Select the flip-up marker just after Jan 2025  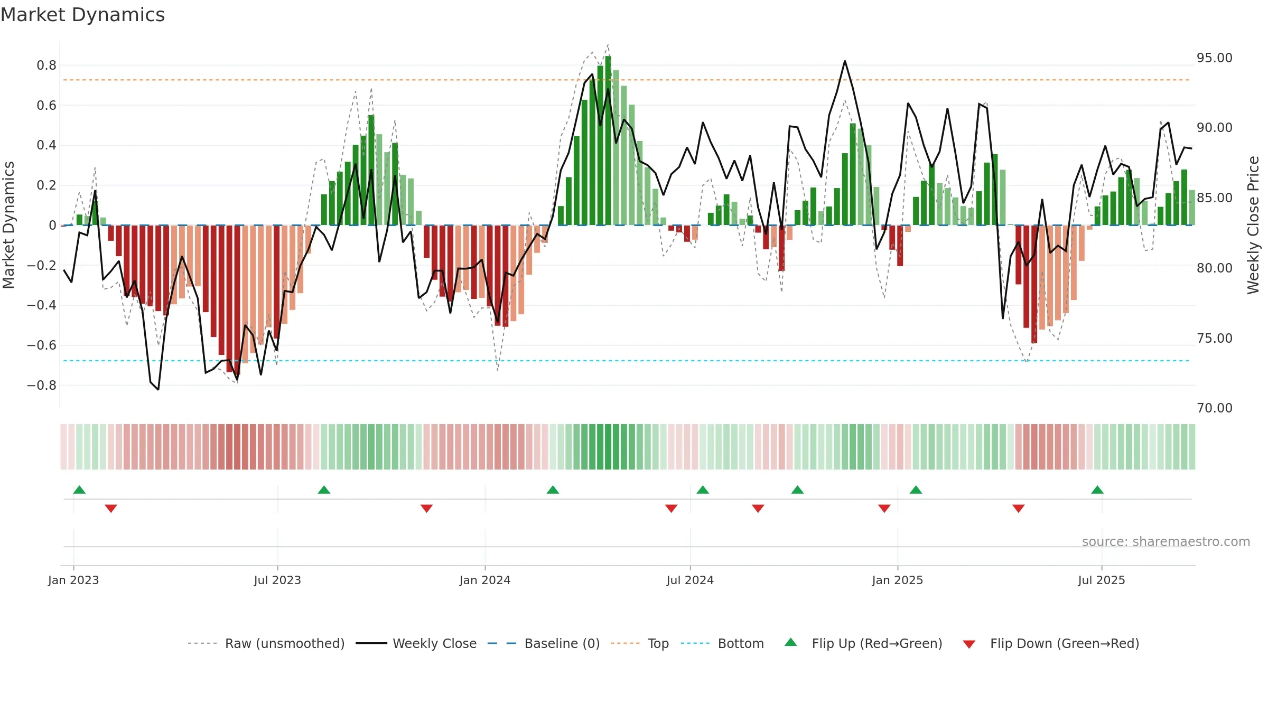[x=916, y=490]
